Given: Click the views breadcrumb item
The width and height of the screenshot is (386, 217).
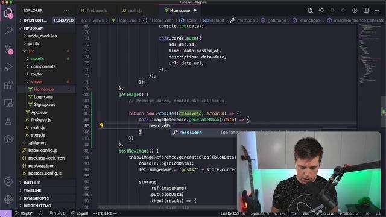Looking at the screenshot, I should 98,20.
